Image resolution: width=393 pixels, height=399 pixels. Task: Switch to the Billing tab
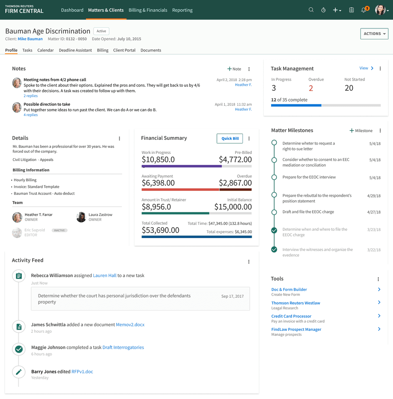(102, 50)
